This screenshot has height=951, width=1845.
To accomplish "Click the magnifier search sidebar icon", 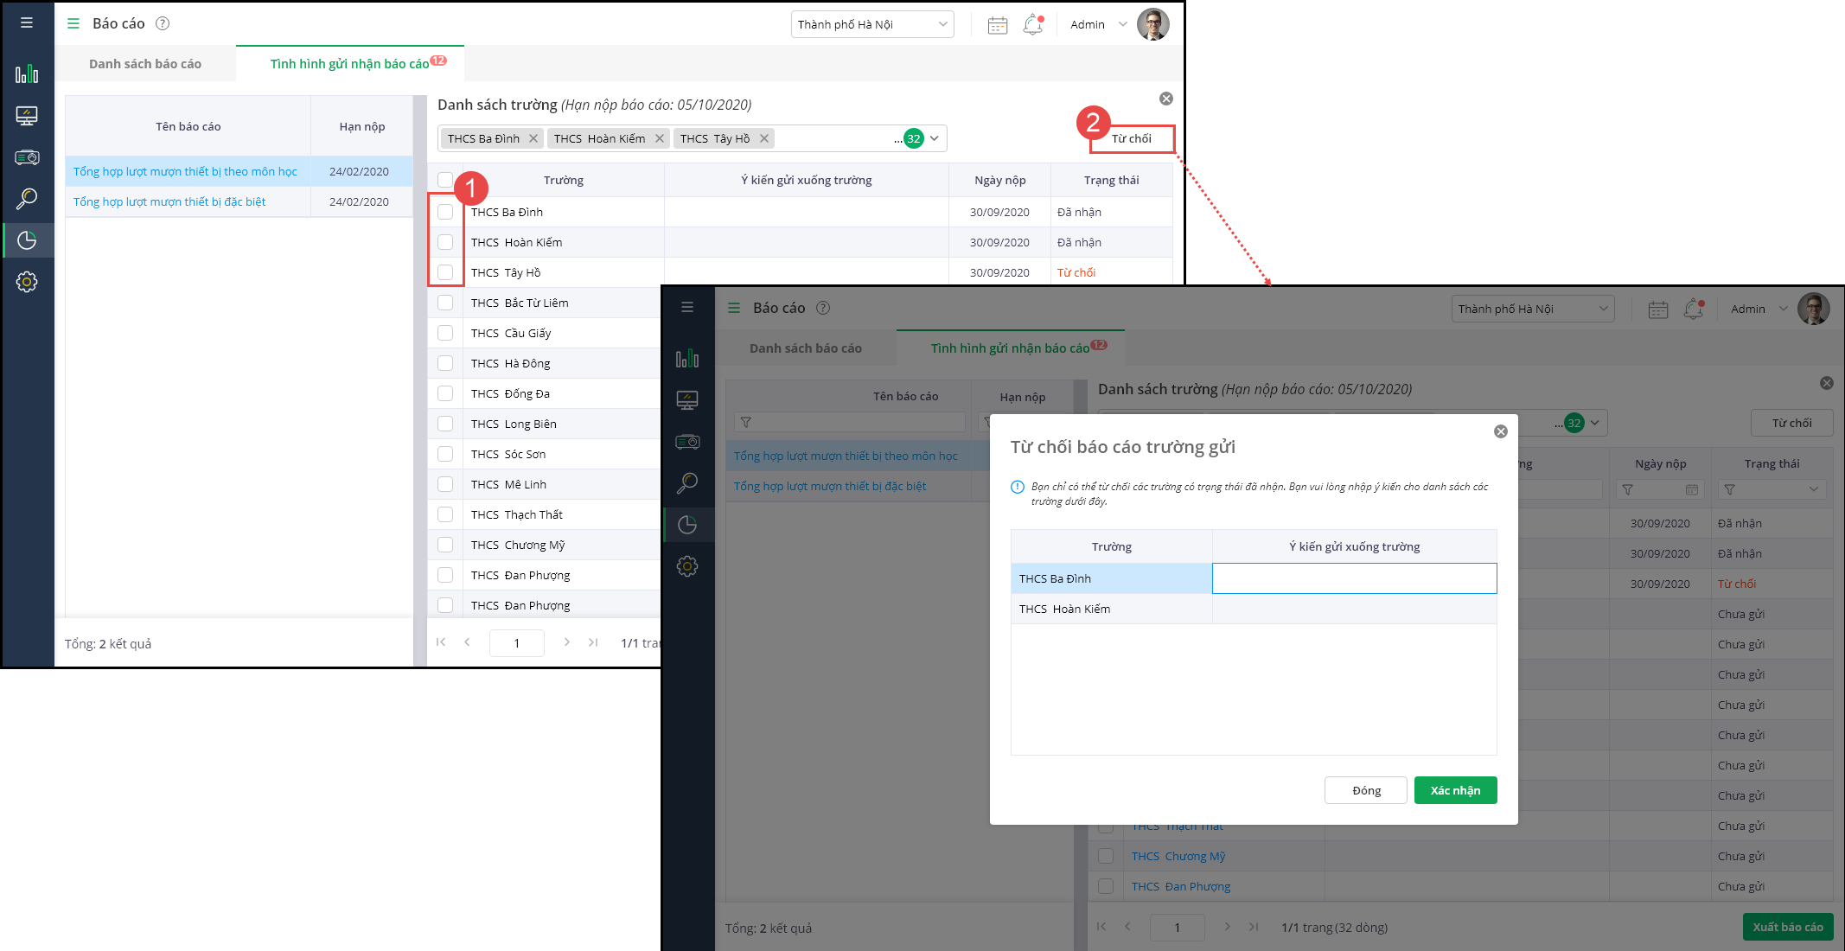I will pos(27,199).
